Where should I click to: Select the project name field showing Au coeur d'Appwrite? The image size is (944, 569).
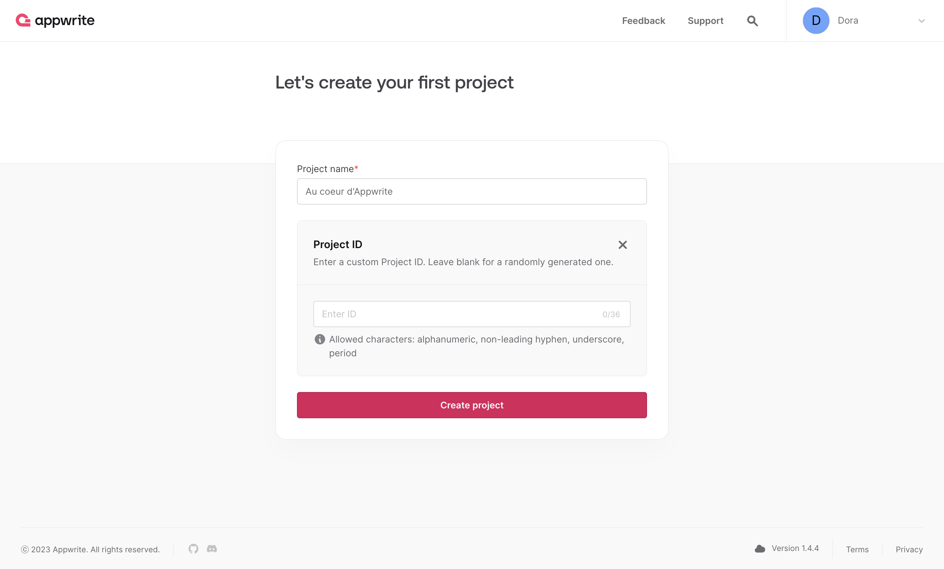472,191
